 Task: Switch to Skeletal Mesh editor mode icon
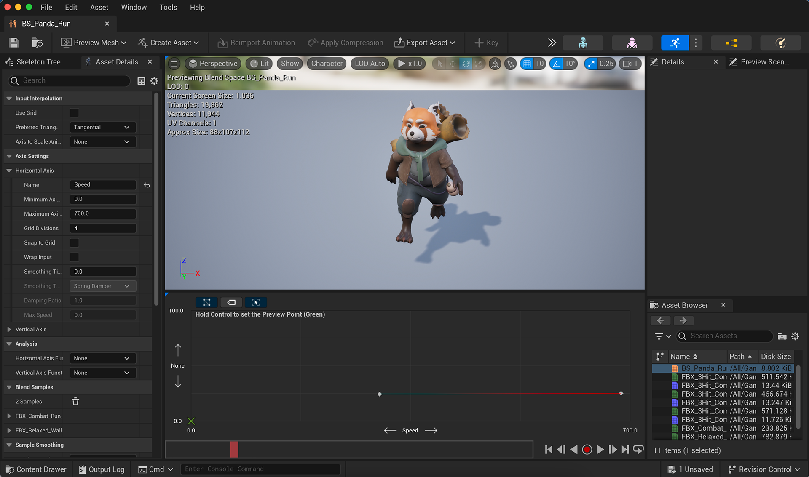tap(632, 43)
